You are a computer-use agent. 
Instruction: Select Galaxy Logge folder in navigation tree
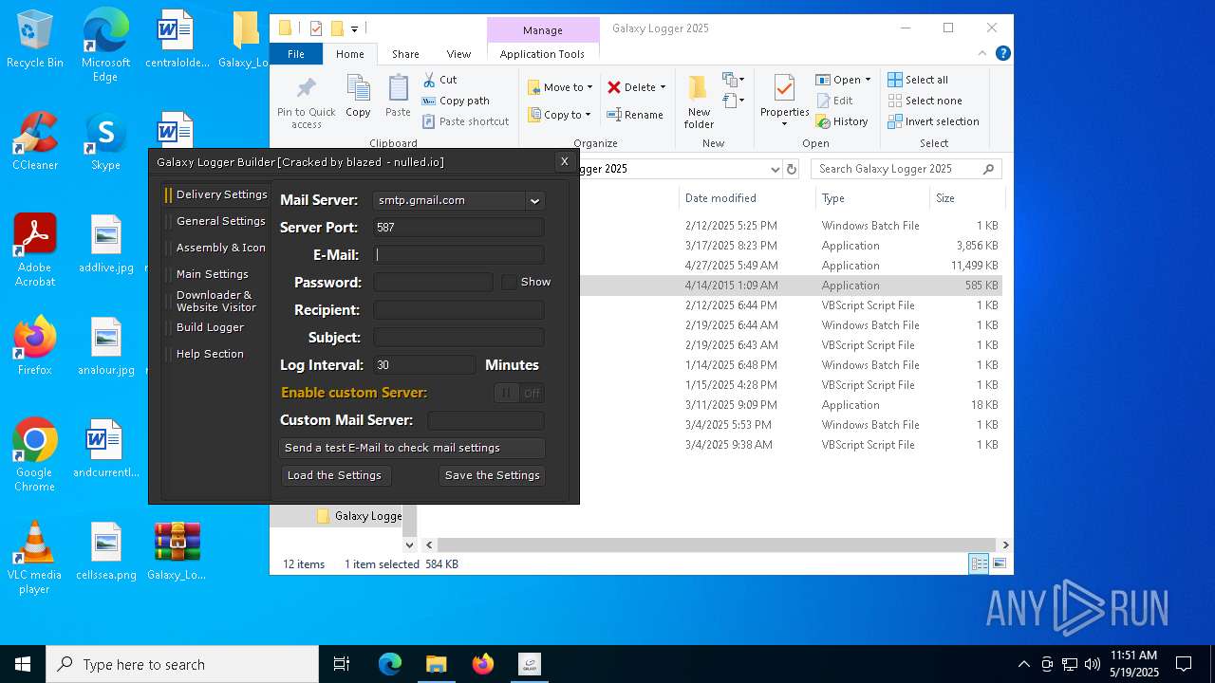point(360,516)
